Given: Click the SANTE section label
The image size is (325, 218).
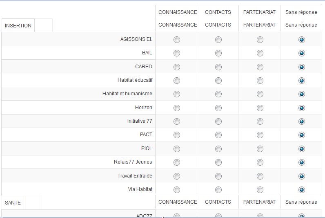Looking at the screenshot, I should pos(13,202).
